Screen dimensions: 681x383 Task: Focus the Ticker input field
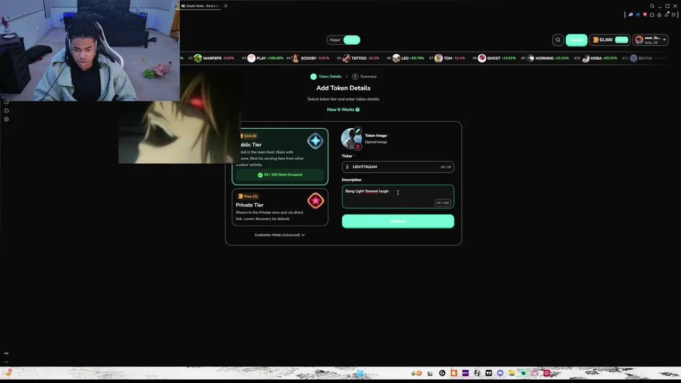[x=398, y=167]
